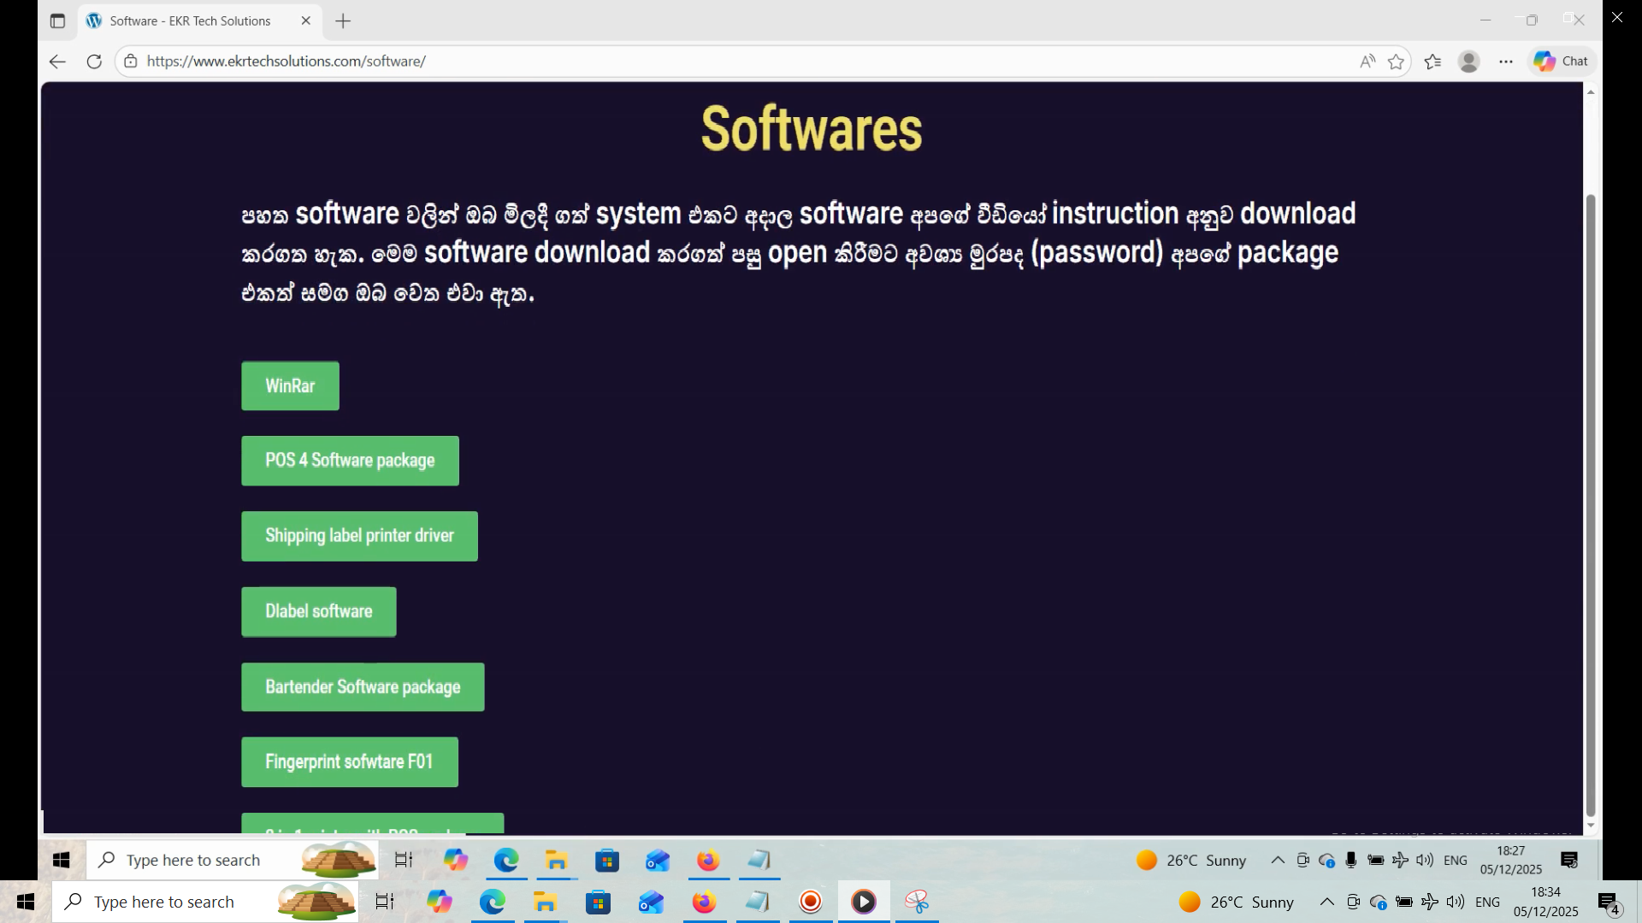
Task: Open the Snipping Tool from the taskbar
Action: coord(917,902)
